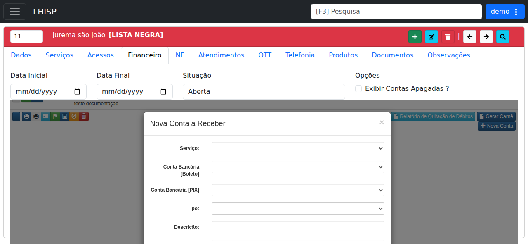
Task: Expand the Conta Bancária [Boleto] dropdown
Action: point(298,167)
